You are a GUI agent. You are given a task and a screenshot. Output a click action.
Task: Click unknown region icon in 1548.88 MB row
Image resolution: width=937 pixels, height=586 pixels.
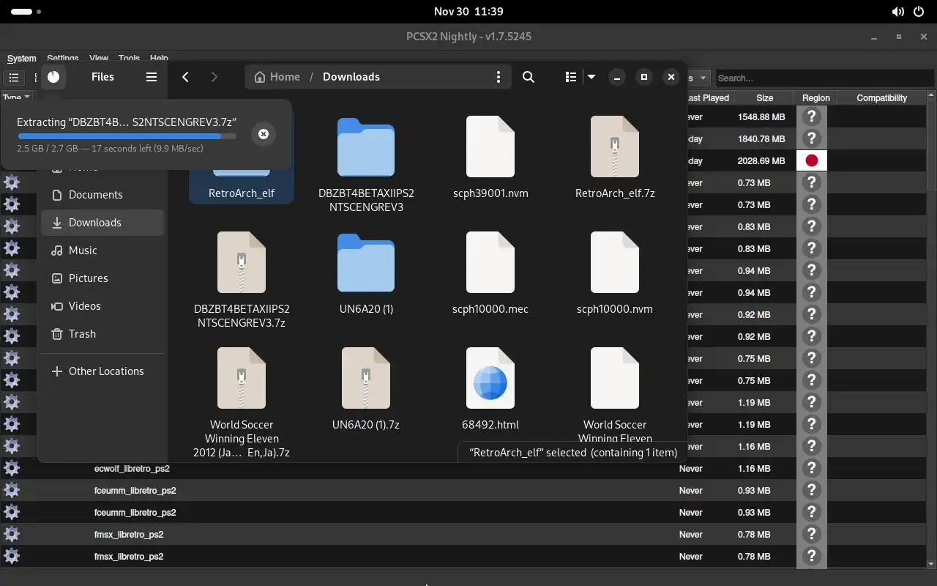point(811,116)
